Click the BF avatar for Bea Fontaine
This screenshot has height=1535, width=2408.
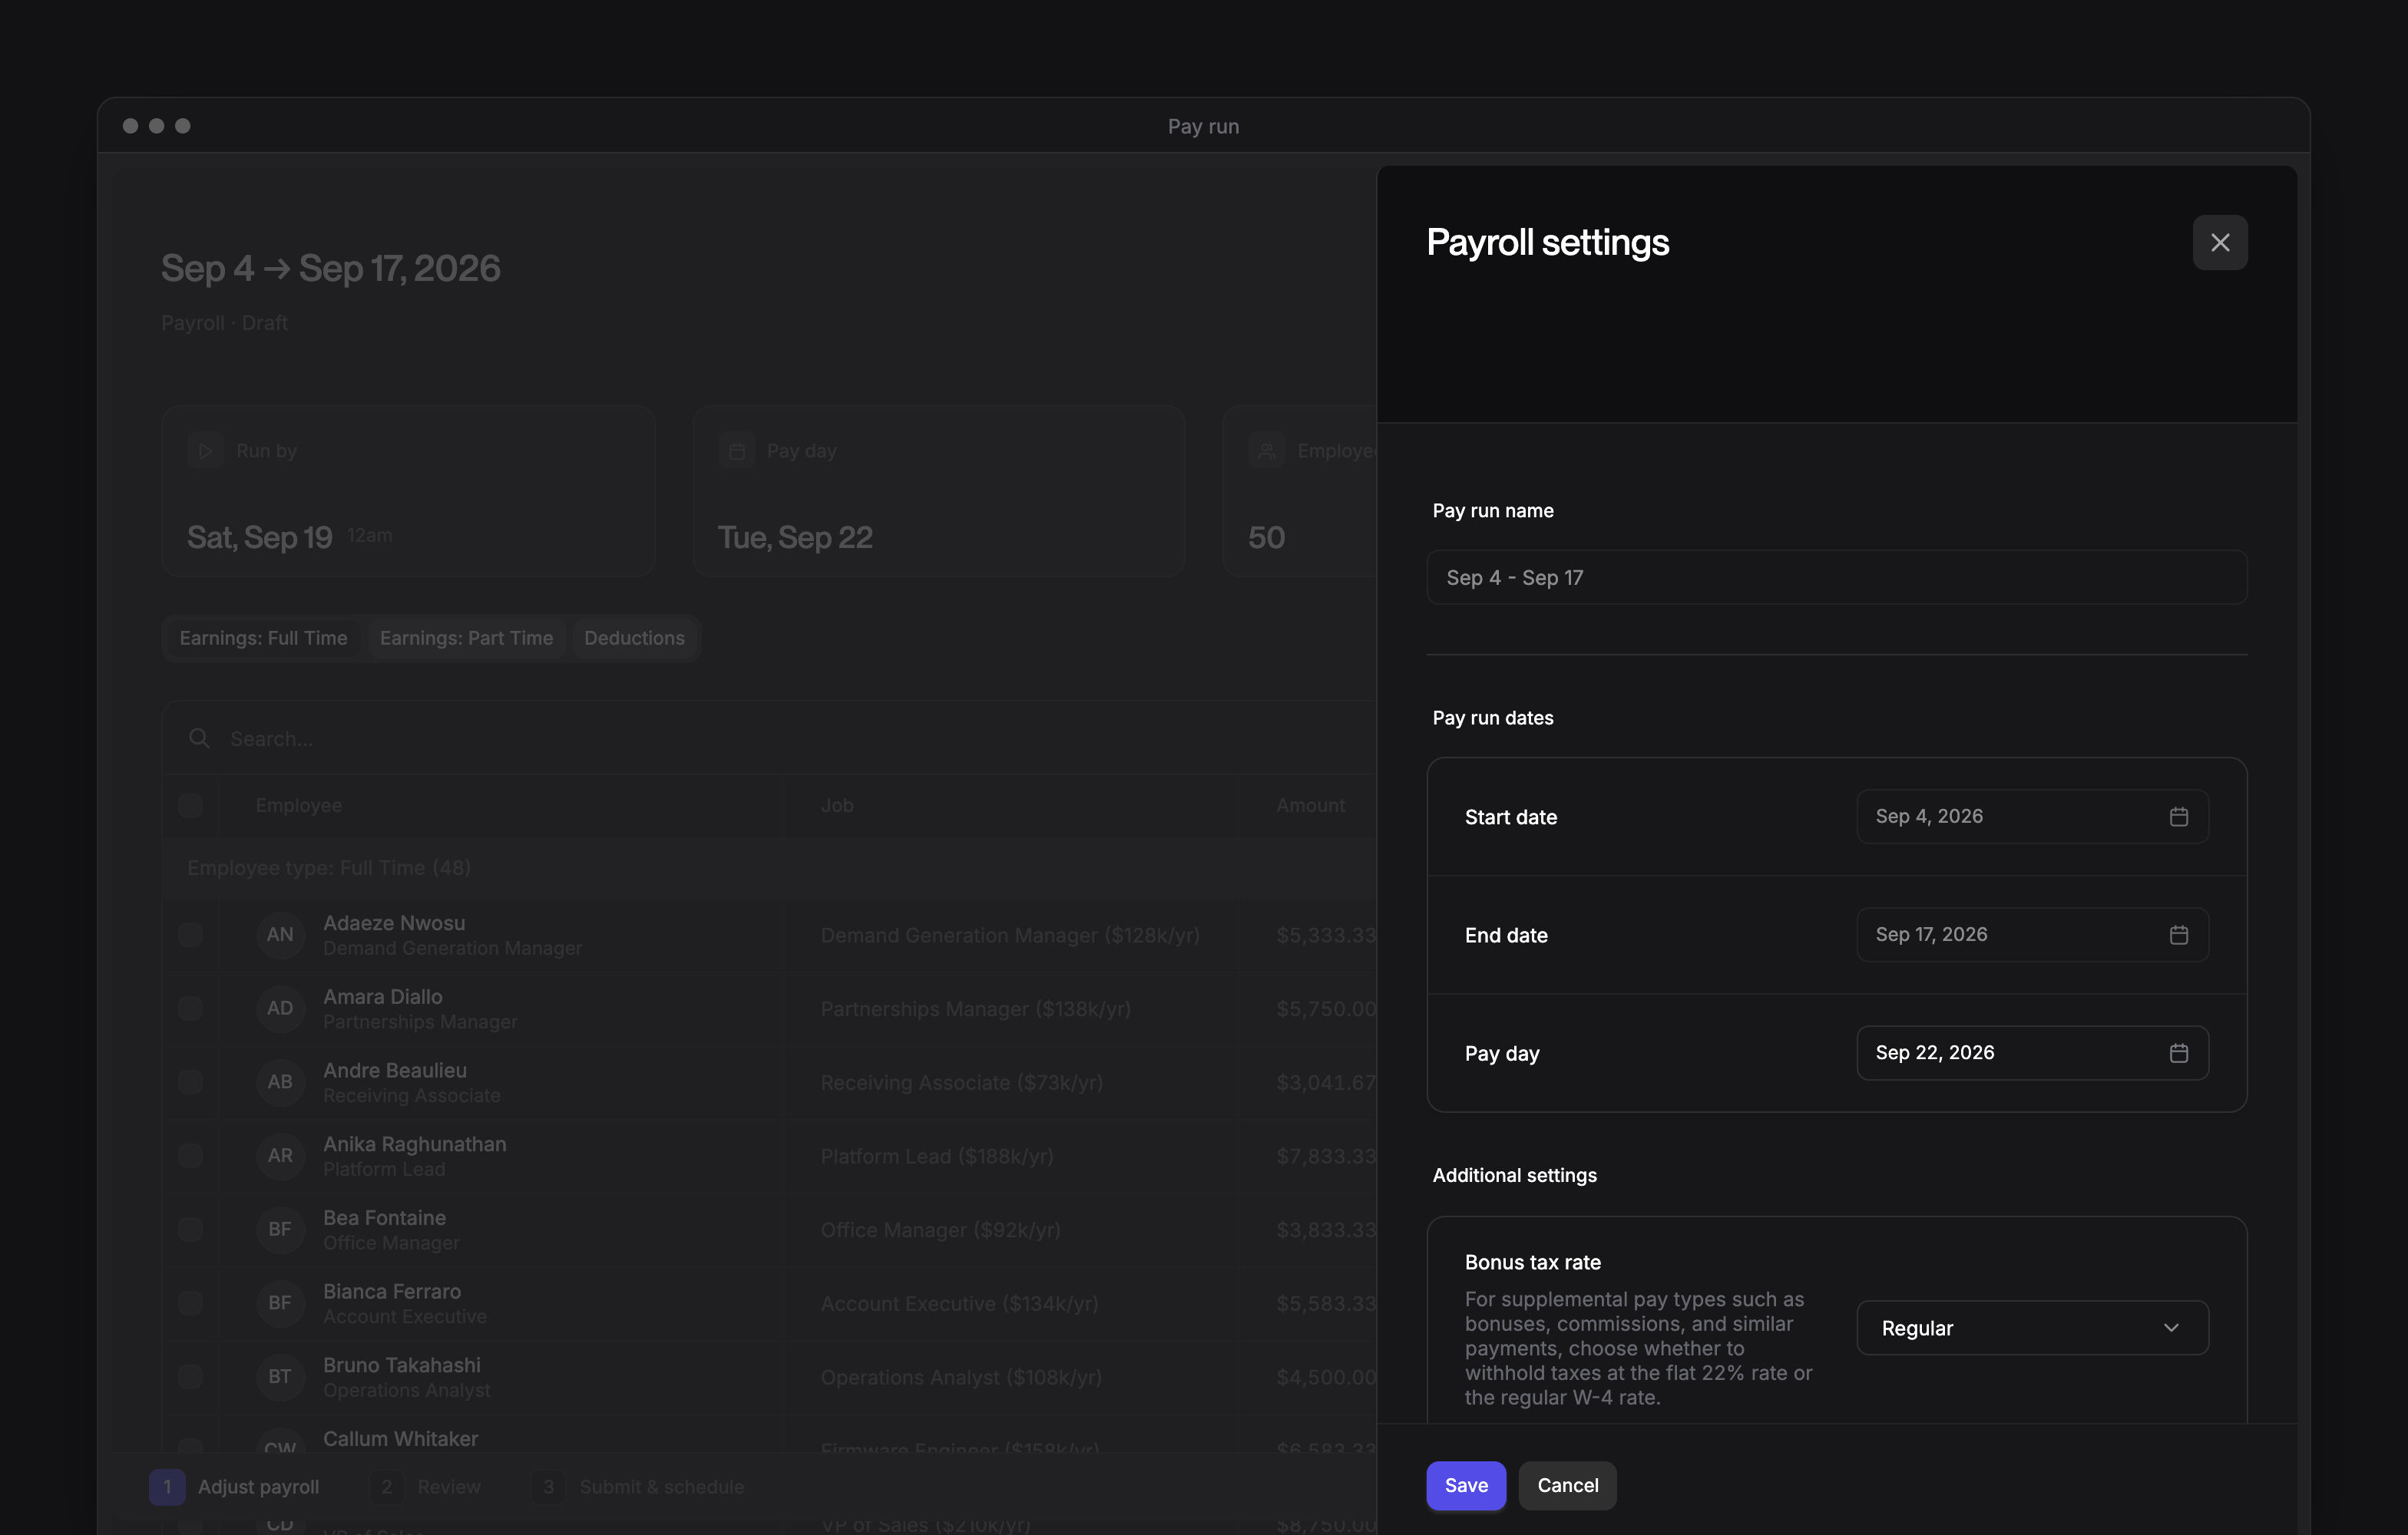[280, 1230]
